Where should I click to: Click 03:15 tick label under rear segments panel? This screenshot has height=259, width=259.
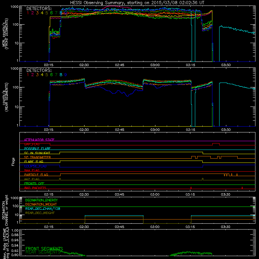click(190, 130)
